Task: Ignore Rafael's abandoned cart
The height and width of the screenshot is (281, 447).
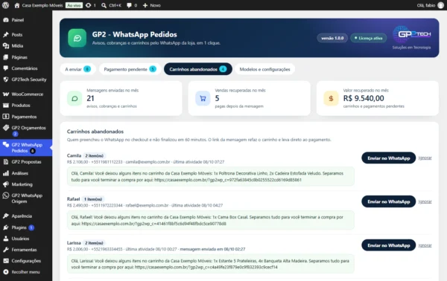Action: [425, 201]
